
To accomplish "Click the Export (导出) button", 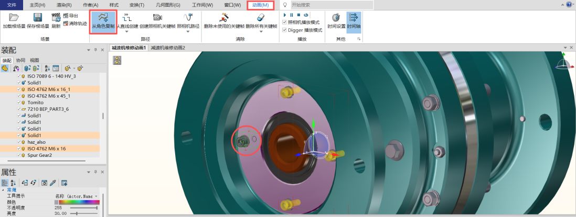I will click(70, 16).
